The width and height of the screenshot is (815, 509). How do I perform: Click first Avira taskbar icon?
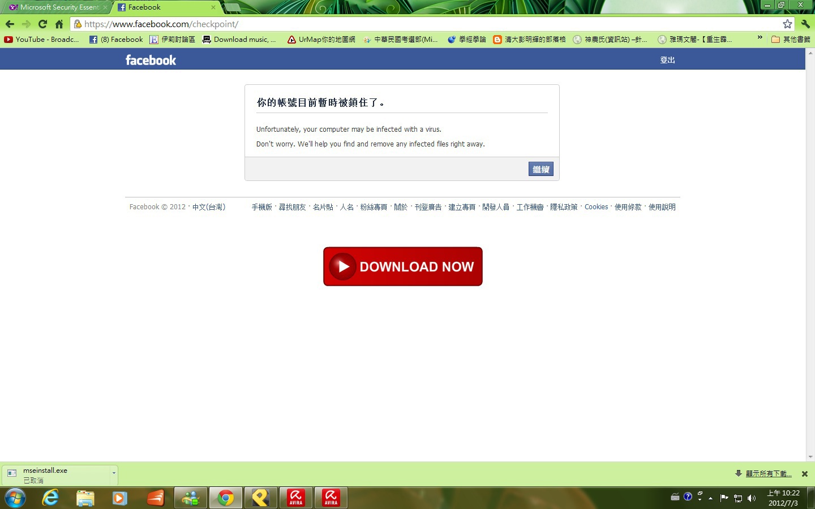296,498
